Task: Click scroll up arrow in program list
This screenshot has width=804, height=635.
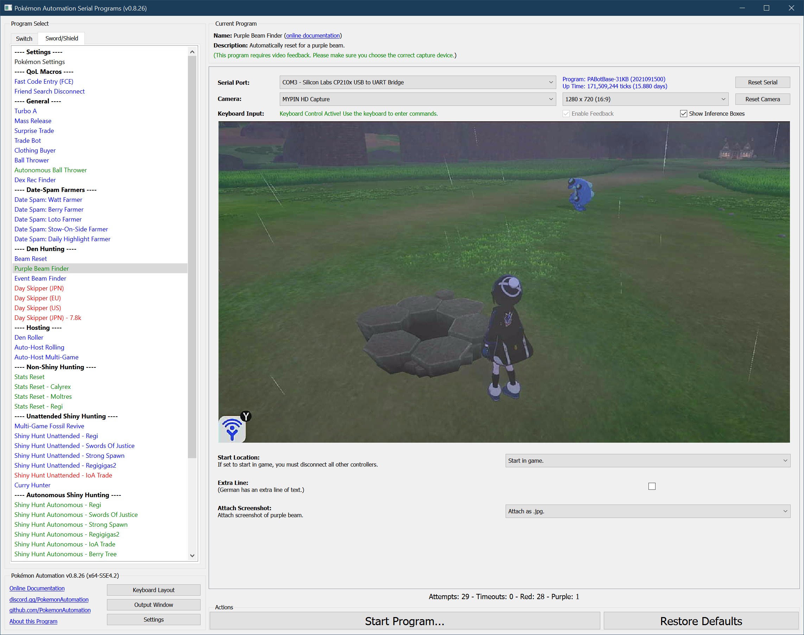Action: tap(192, 52)
